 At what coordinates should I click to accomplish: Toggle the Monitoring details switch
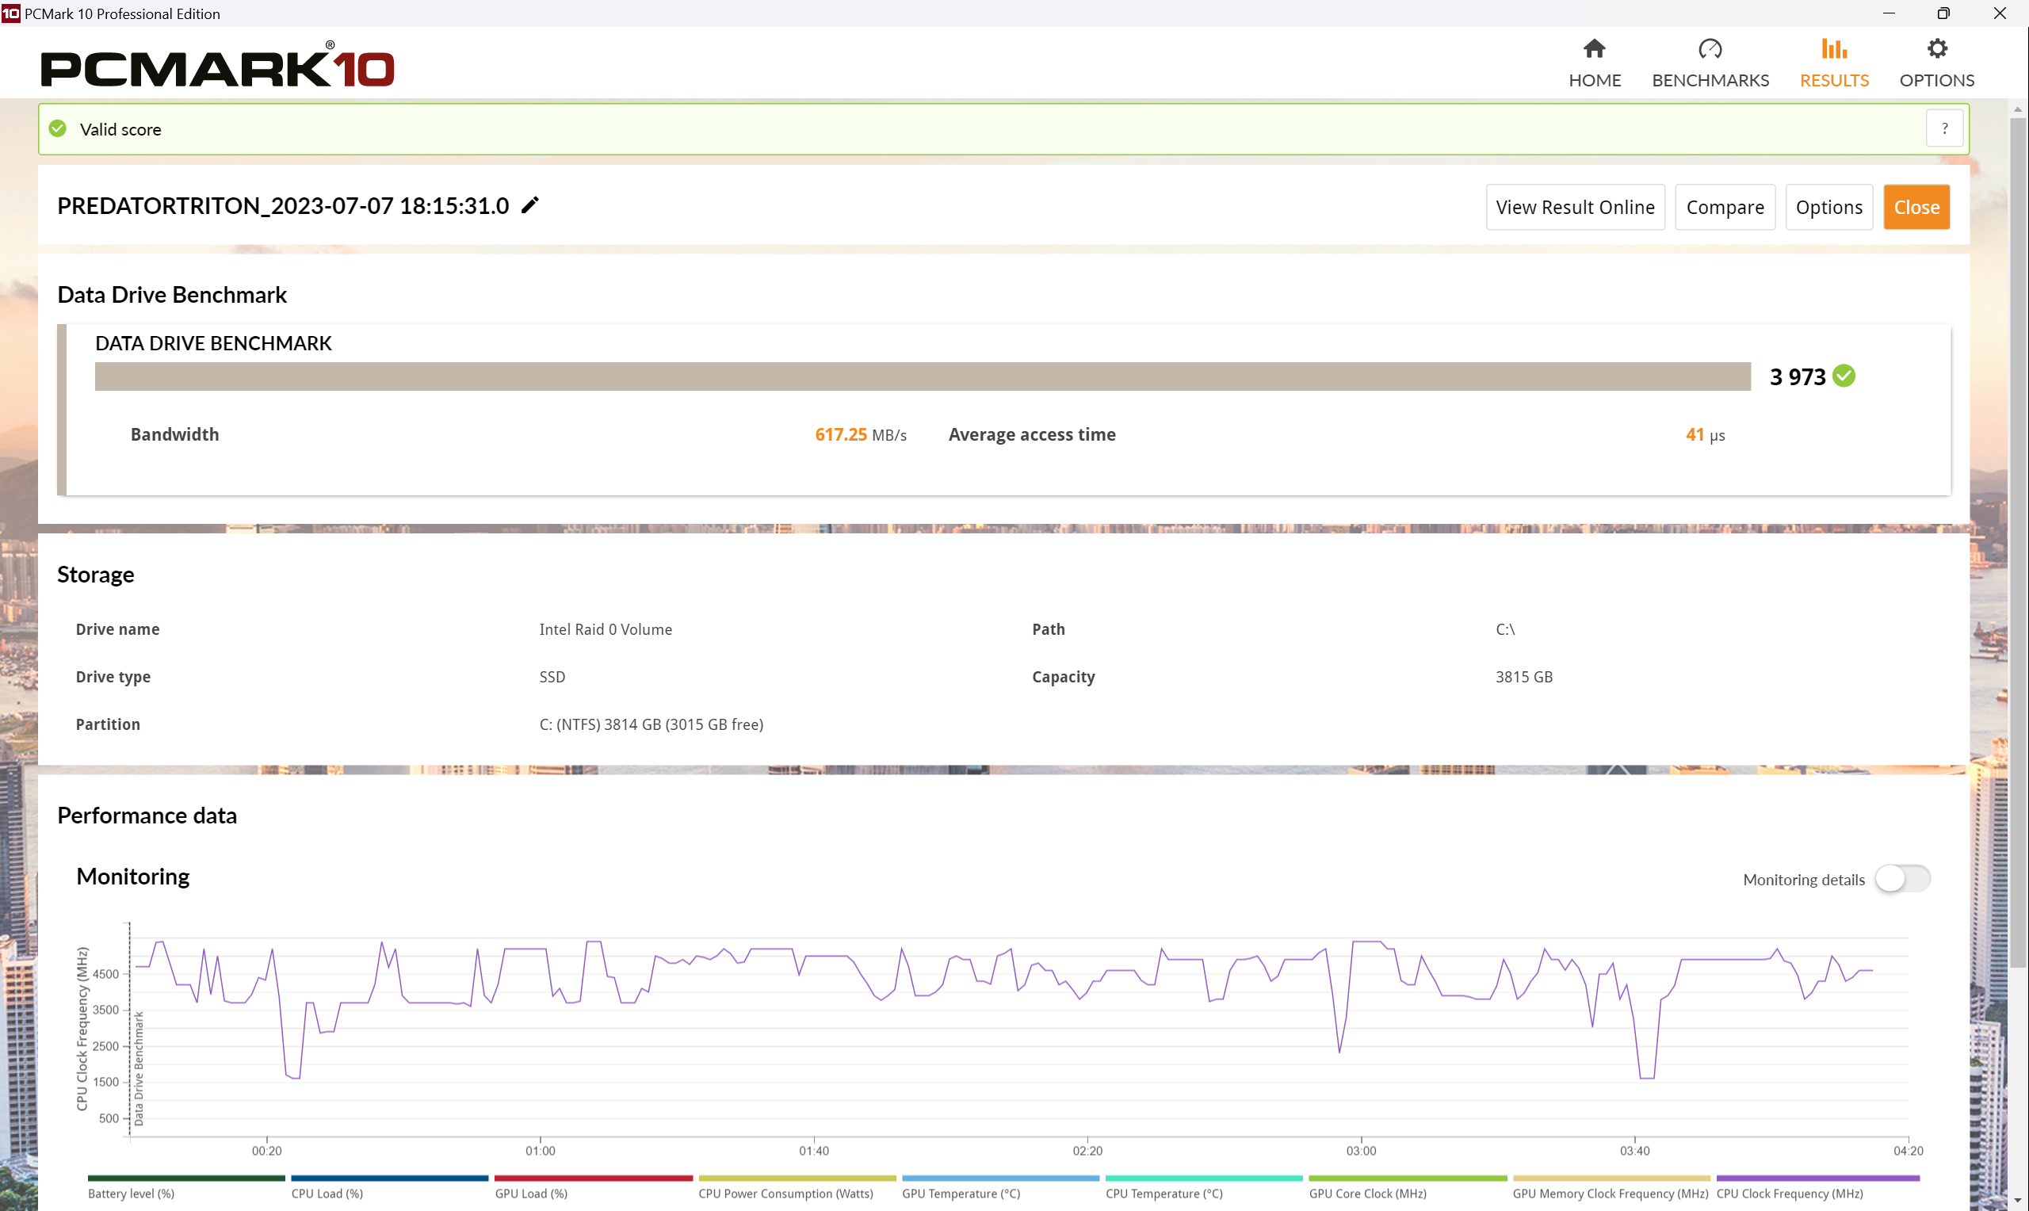1901,879
